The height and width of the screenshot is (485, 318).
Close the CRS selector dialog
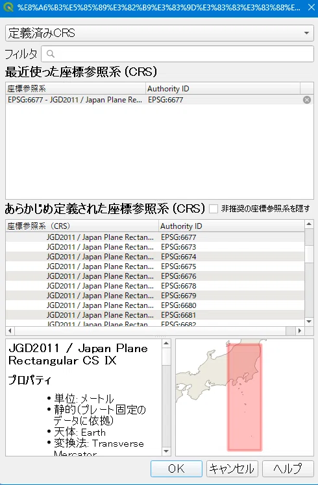312,7
